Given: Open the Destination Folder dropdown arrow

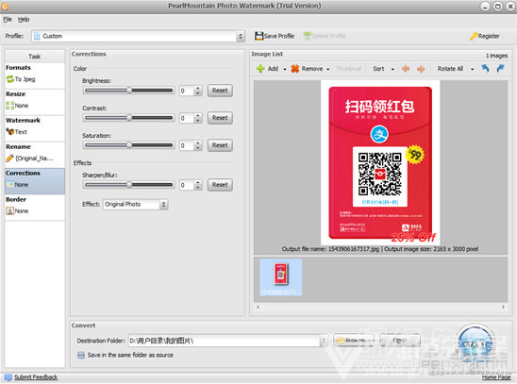Looking at the screenshot, I should click(324, 341).
